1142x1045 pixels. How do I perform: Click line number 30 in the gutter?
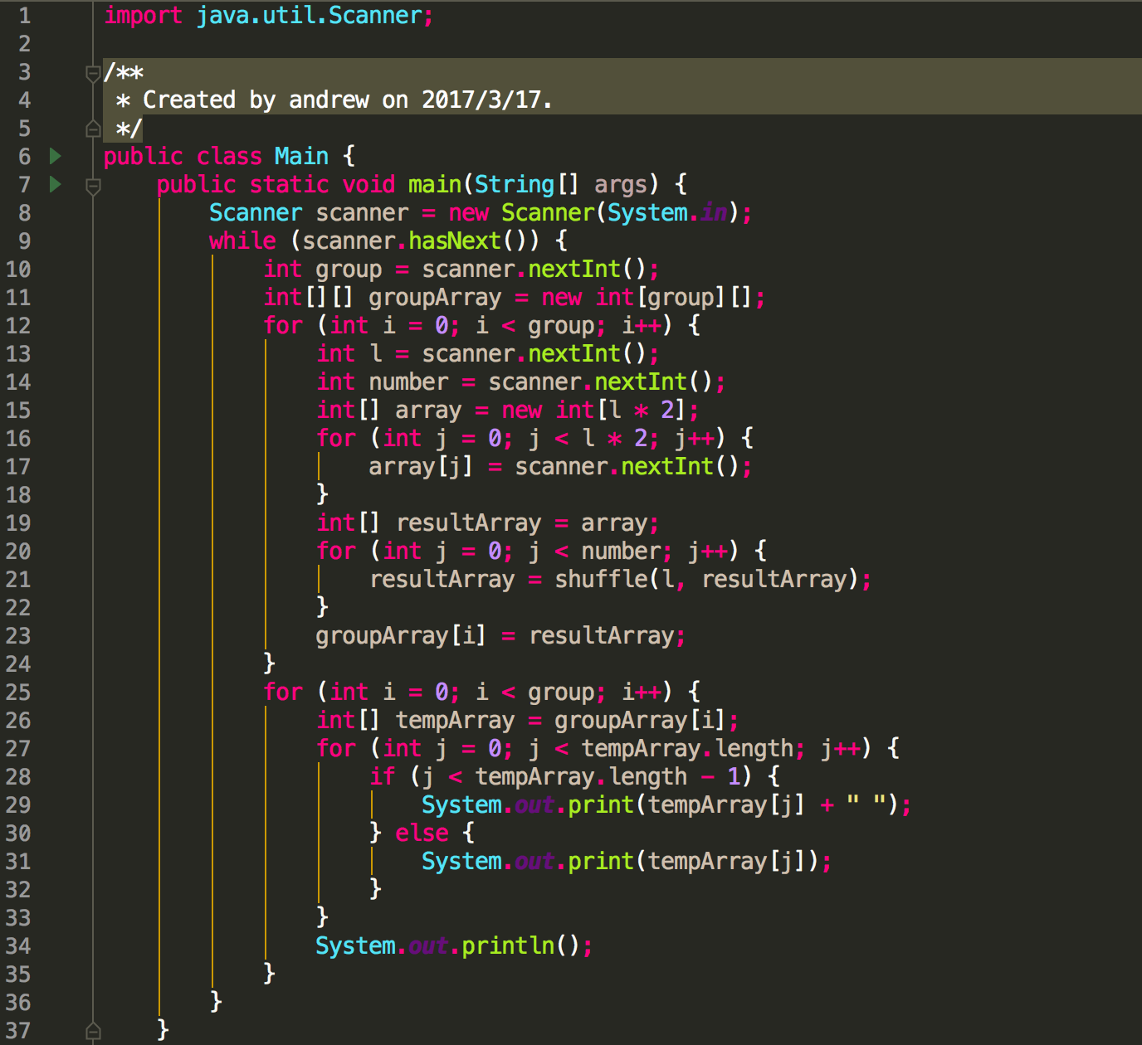(x=18, y=834)
